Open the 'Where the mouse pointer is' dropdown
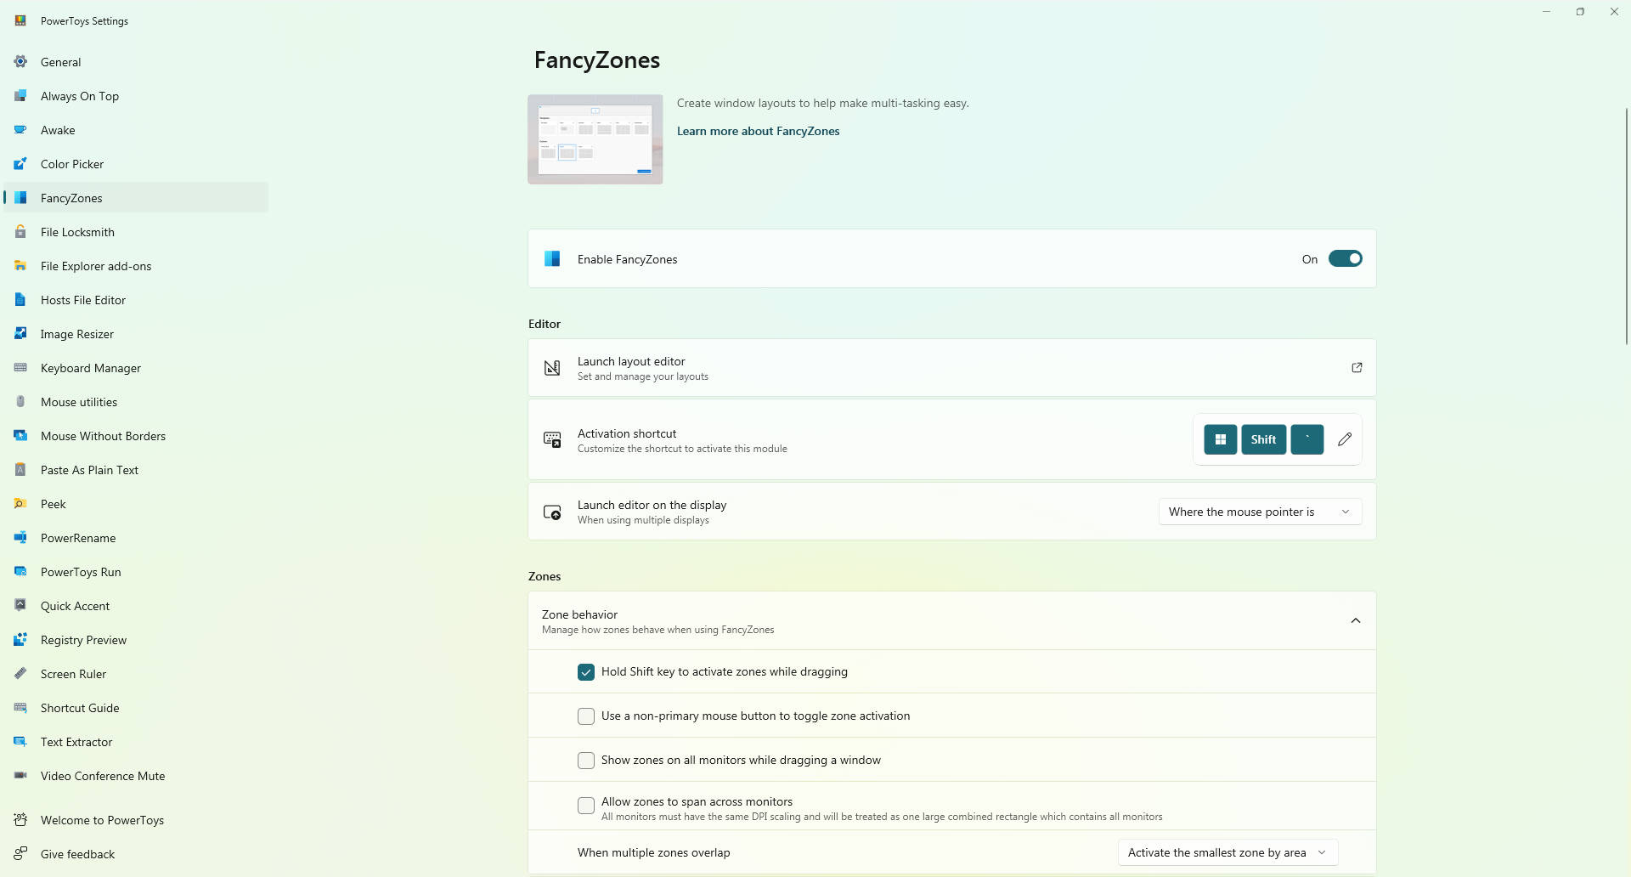Image resolution: width=1631 pixels, height=877 pixels. (x=1259, y=512)
